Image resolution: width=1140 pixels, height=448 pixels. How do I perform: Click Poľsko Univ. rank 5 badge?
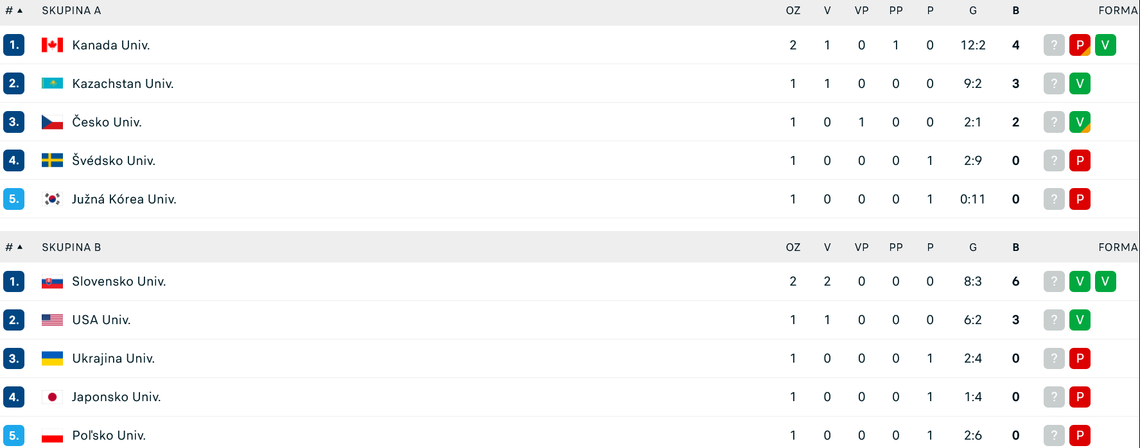coord(13,436)
